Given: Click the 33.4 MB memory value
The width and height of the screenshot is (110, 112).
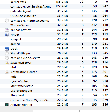Looking at the screenshot, I should (x=63, y=16).
